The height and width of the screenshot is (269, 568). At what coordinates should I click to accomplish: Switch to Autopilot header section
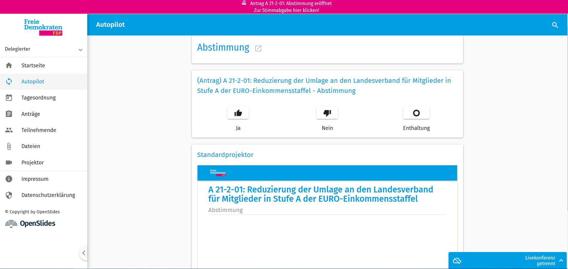click(x=110, y=24)
